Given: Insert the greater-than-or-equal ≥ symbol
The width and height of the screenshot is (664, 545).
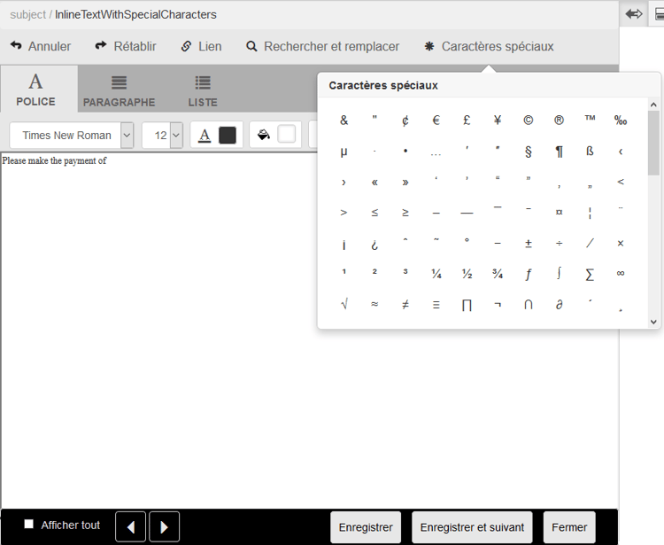Looking at the screenshot, I should click(405, 213).
